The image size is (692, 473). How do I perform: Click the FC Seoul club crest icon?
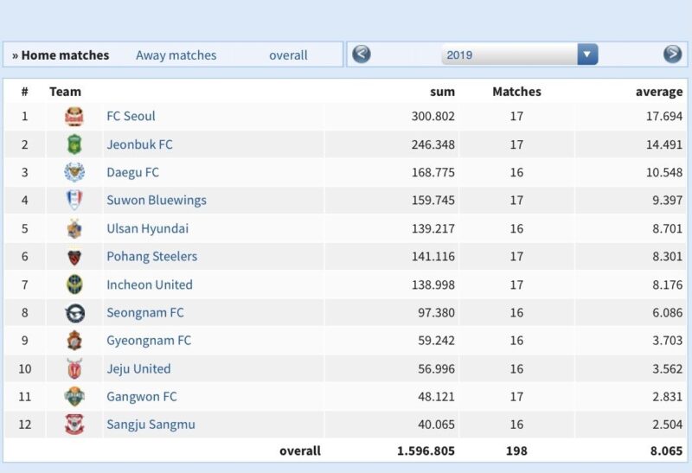(74, 117)
